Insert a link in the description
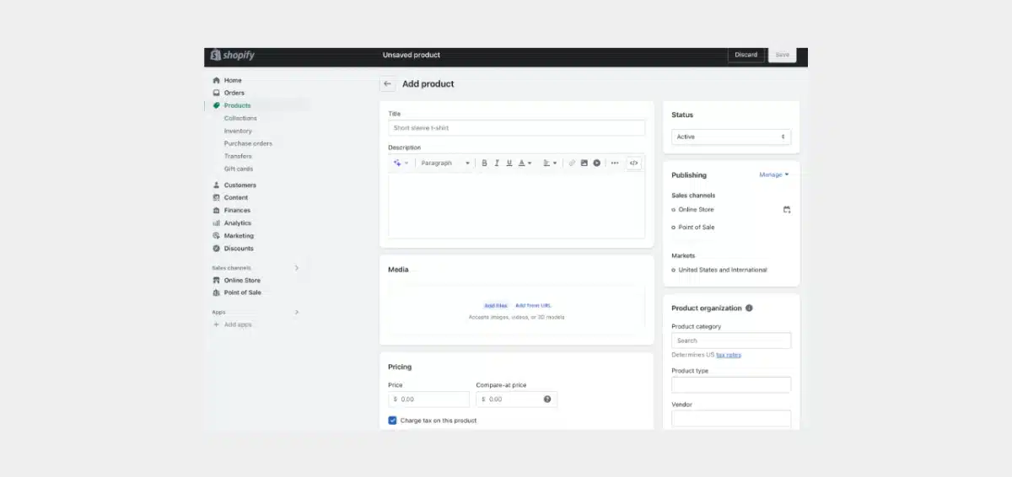This screenshot has height=477, width=1012. pyautogui.click(x=572, y=163)
